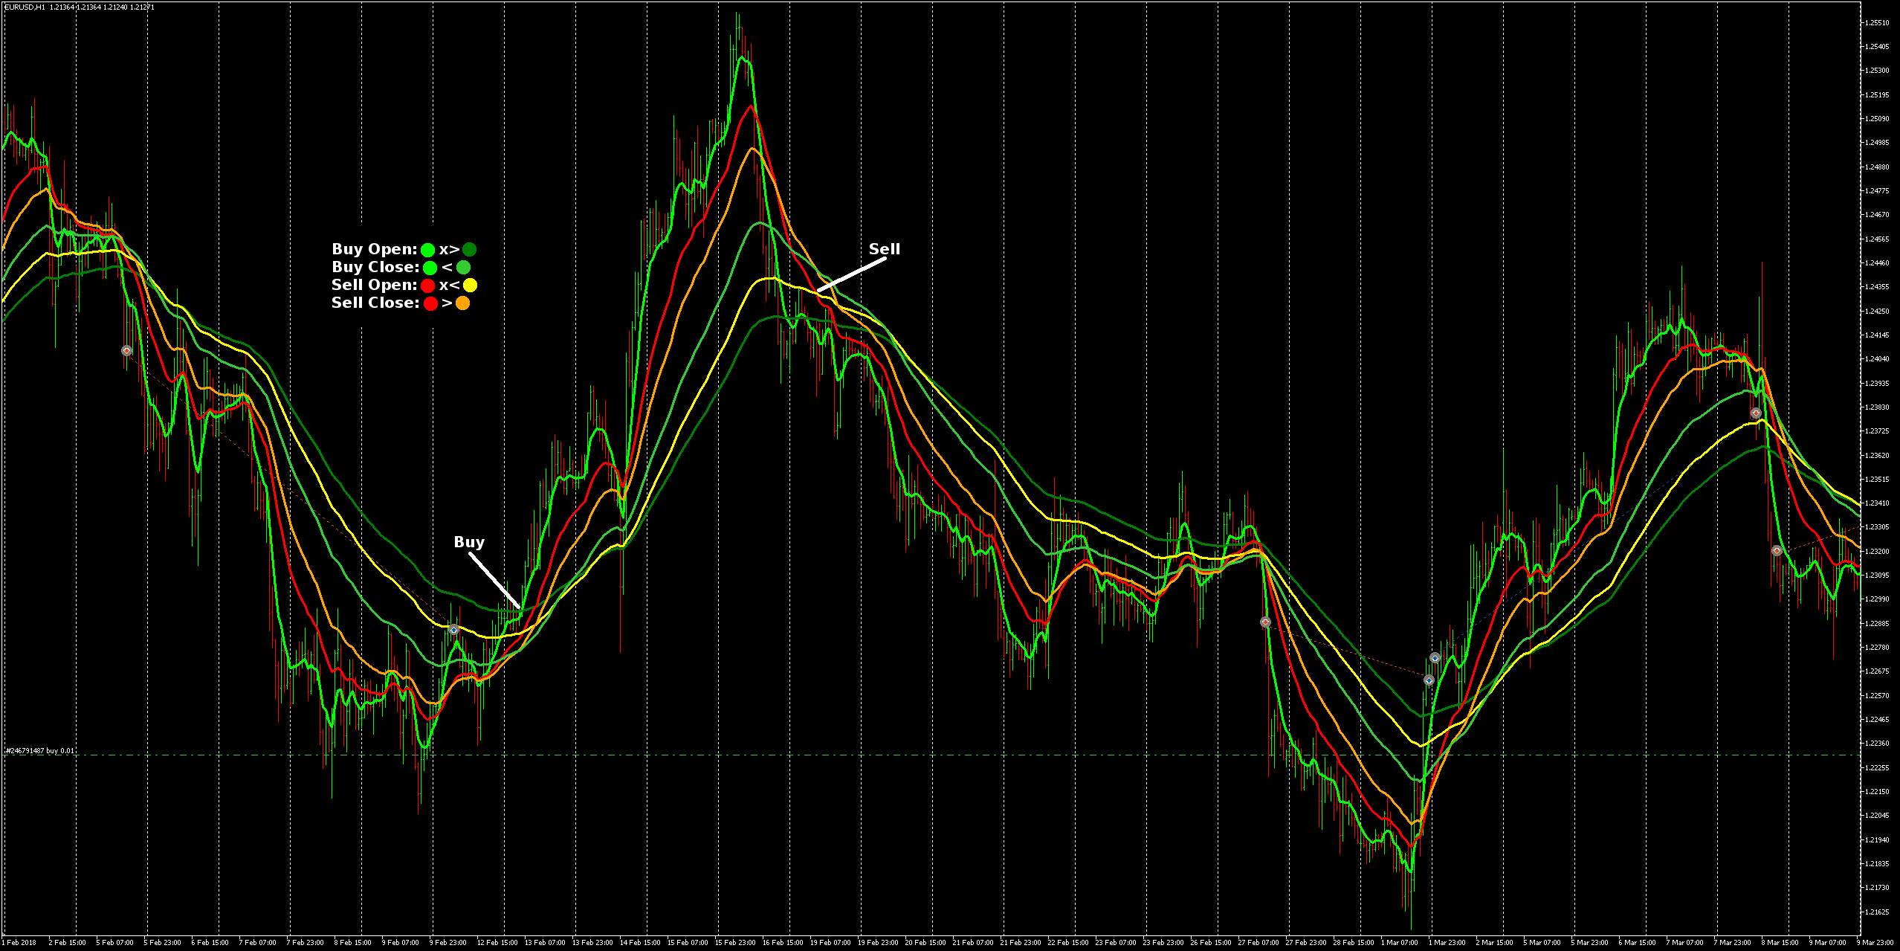
Task: Click the orange circle in Sell Close legend
Action: pos(462,303)
